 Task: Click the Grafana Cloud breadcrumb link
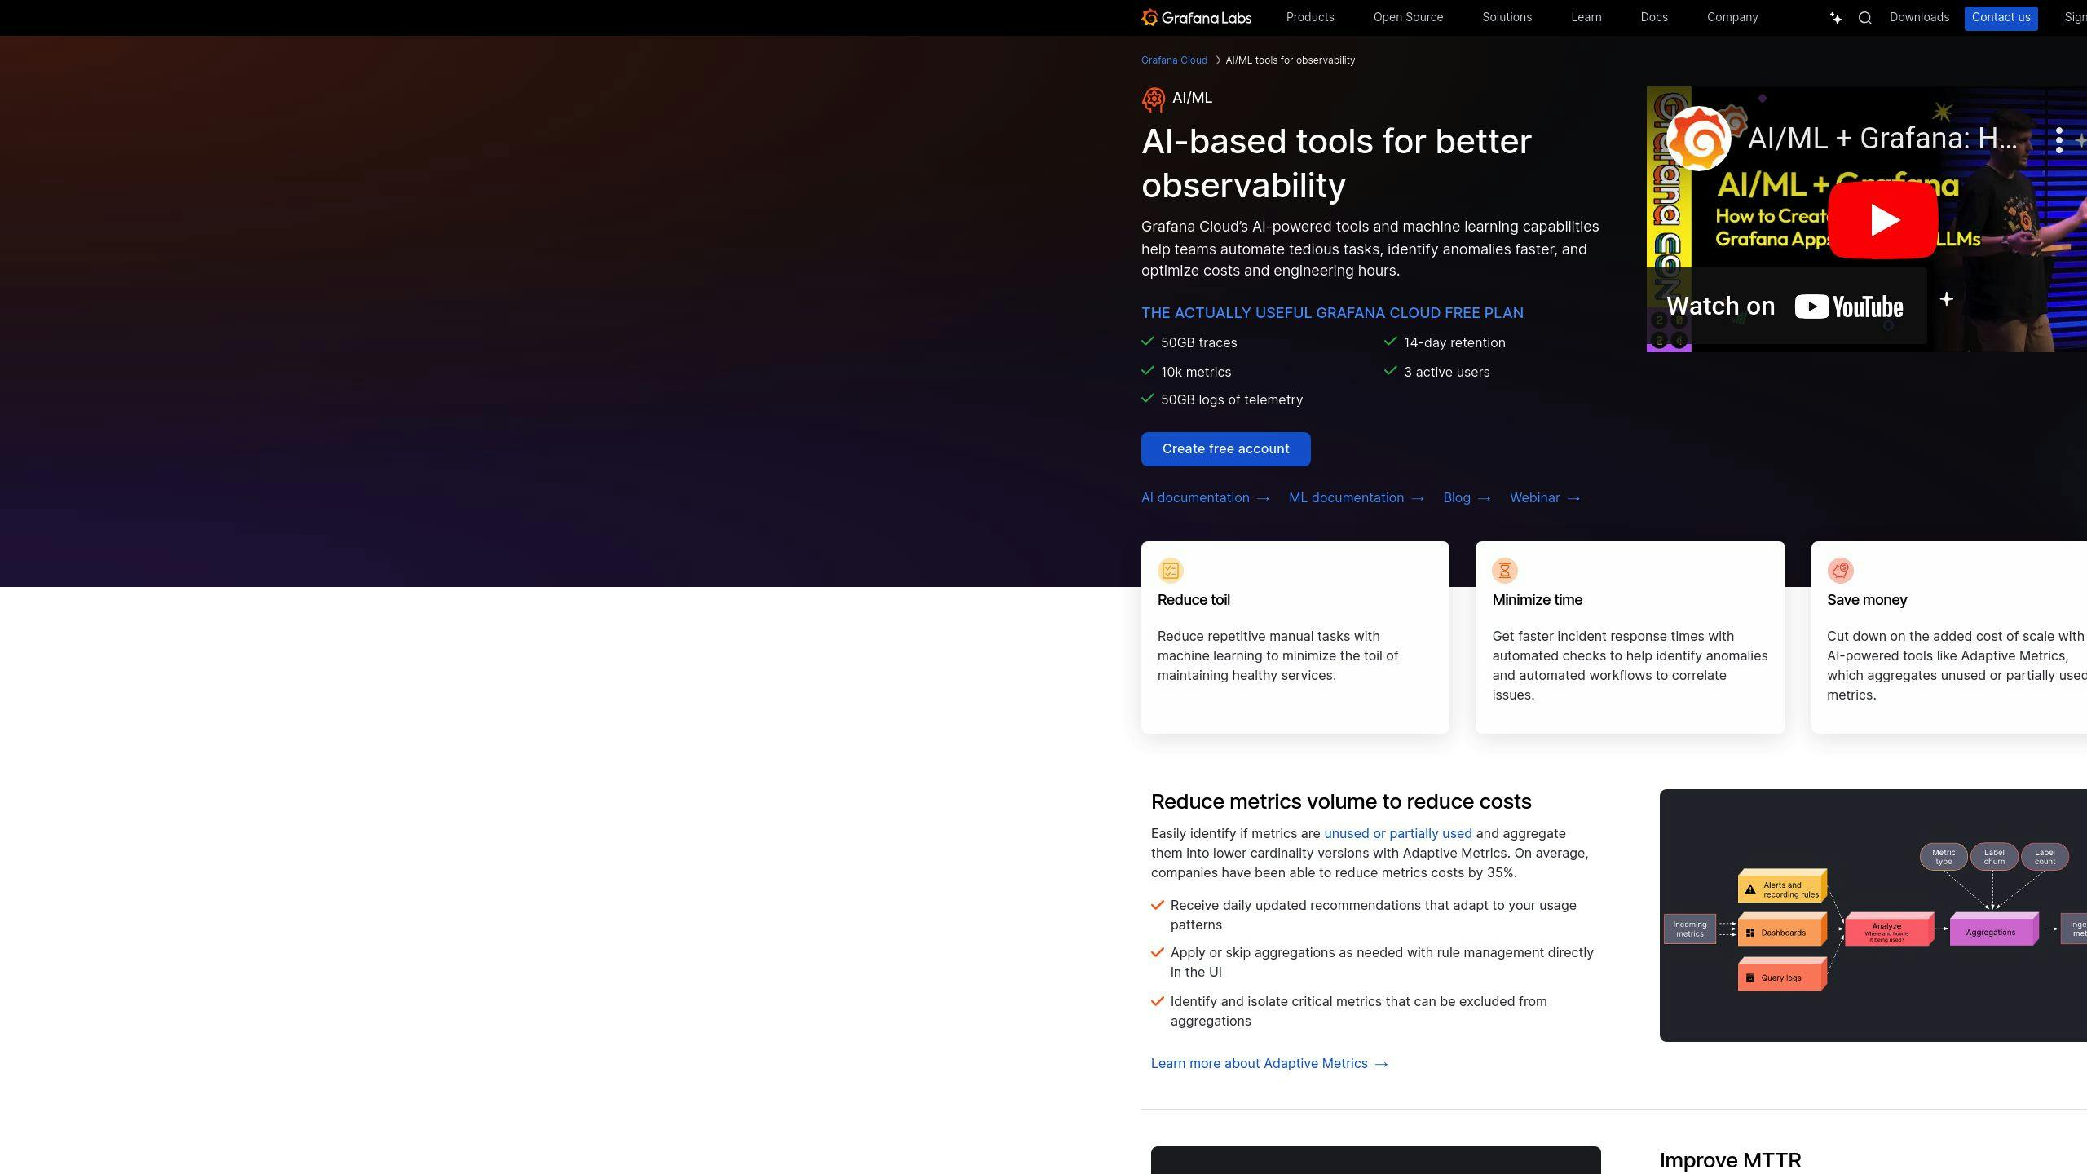(x=1174, y=60)
